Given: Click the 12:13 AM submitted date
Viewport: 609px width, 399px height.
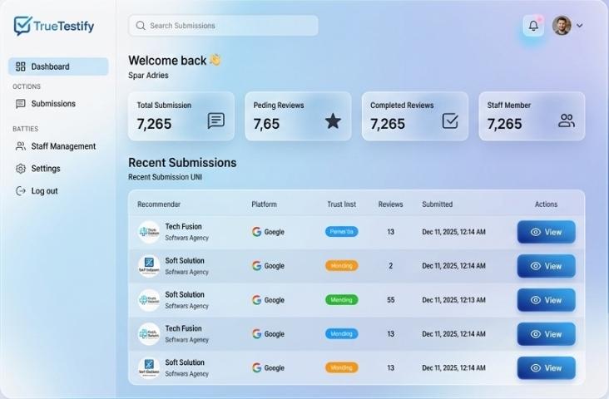Looking at the screenshot, I should 453,300.
